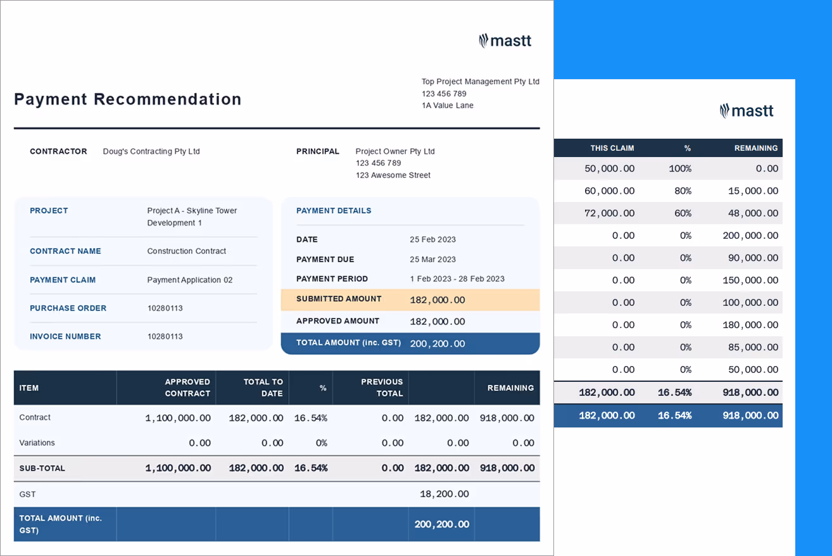The width and height of the screenshot is (832, 556).
Task: Click 48,000.00 remaining on the back page
Action: 753,213
